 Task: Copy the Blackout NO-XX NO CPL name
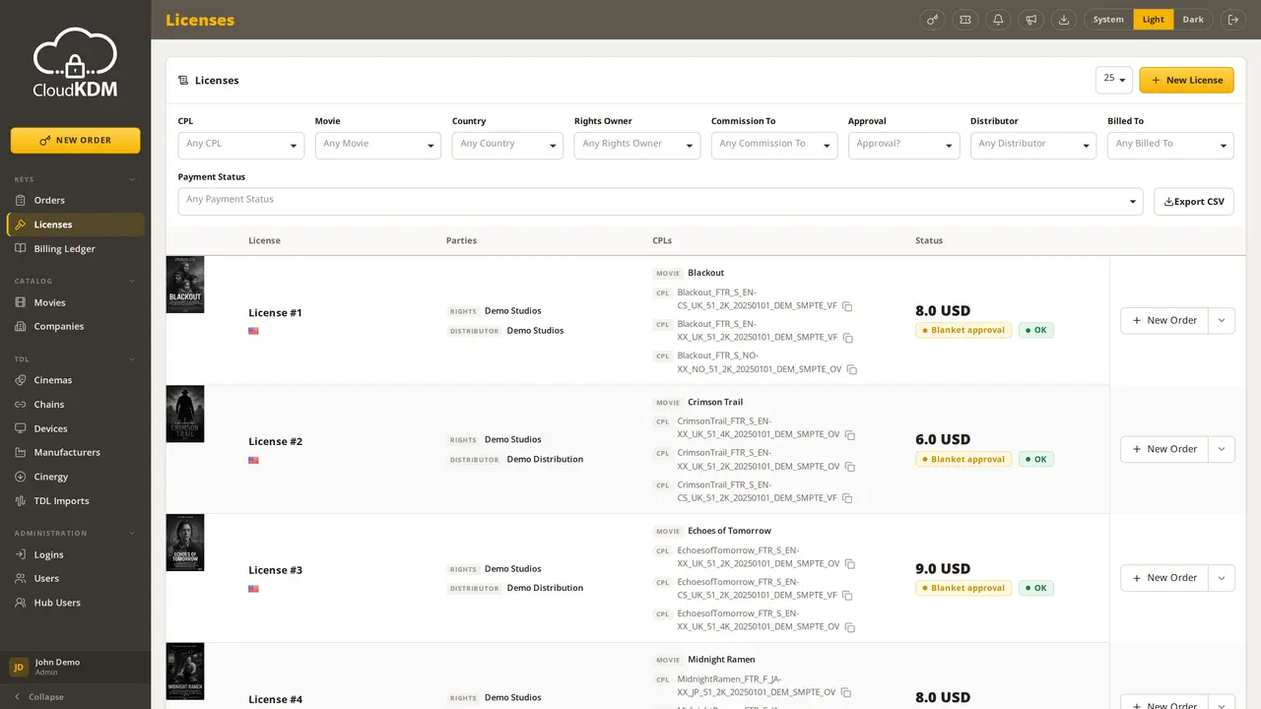[852, 369]
